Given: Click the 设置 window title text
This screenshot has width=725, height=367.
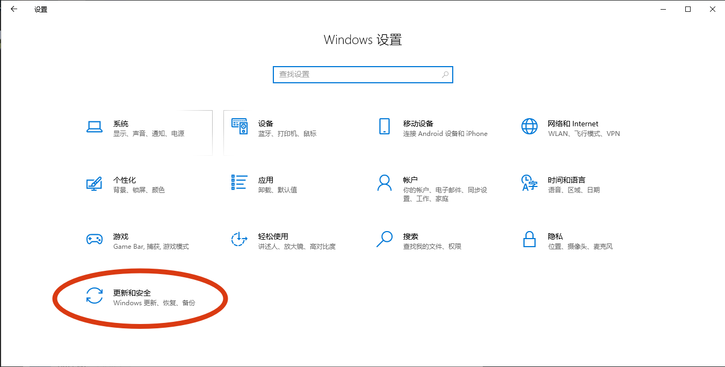Looking at the screenshot, I should tap(41, 10).
